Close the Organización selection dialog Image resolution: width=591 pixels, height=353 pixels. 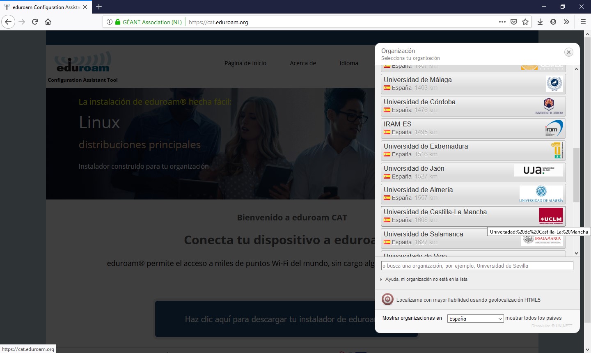point(568,52)
